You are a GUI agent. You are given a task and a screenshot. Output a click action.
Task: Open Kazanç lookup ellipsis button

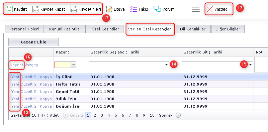(x=74, y=65)
